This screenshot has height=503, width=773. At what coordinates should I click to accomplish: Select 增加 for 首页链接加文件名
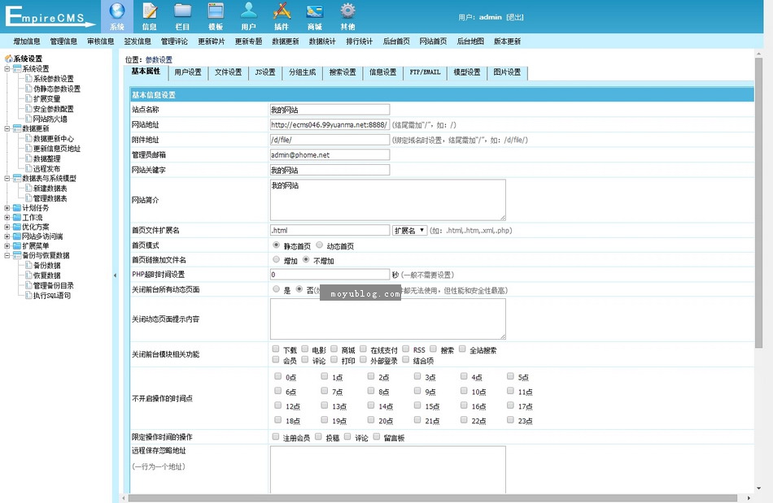pyautogui.click(x=276, y=260)
